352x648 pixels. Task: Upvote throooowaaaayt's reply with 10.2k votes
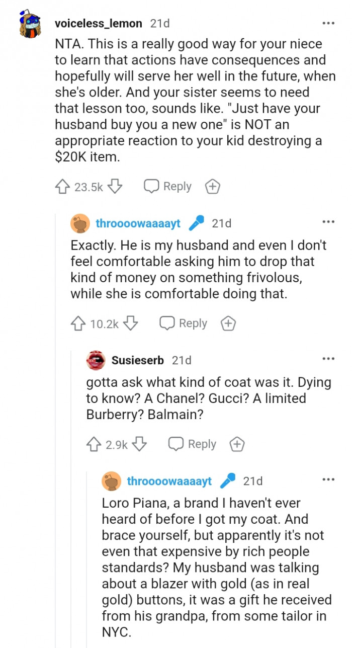click(78, 323)
